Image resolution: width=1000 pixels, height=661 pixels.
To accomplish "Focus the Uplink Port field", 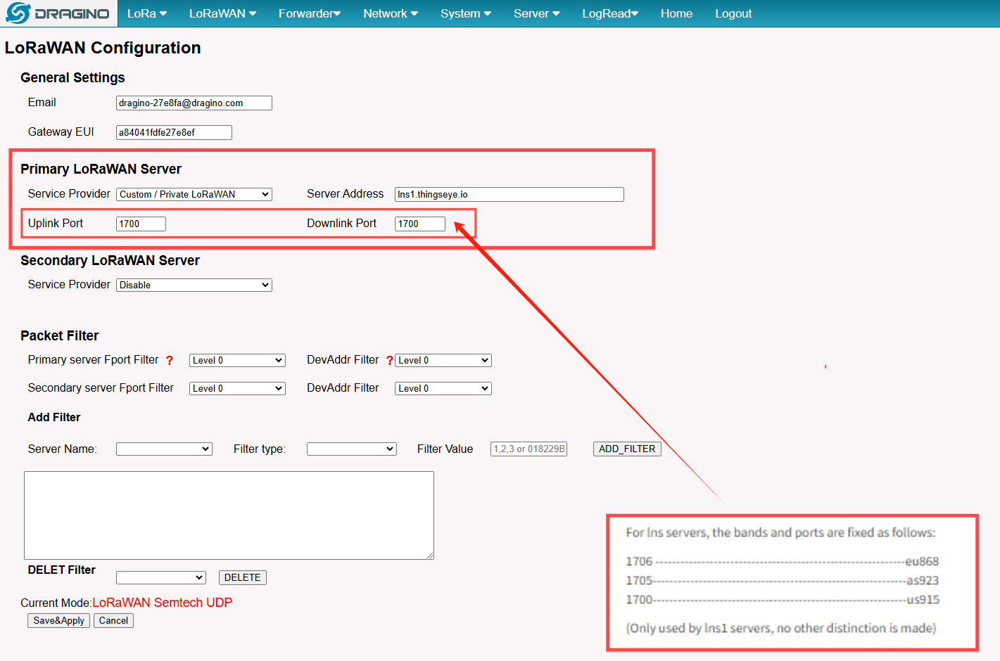I will tap(141, 224).
